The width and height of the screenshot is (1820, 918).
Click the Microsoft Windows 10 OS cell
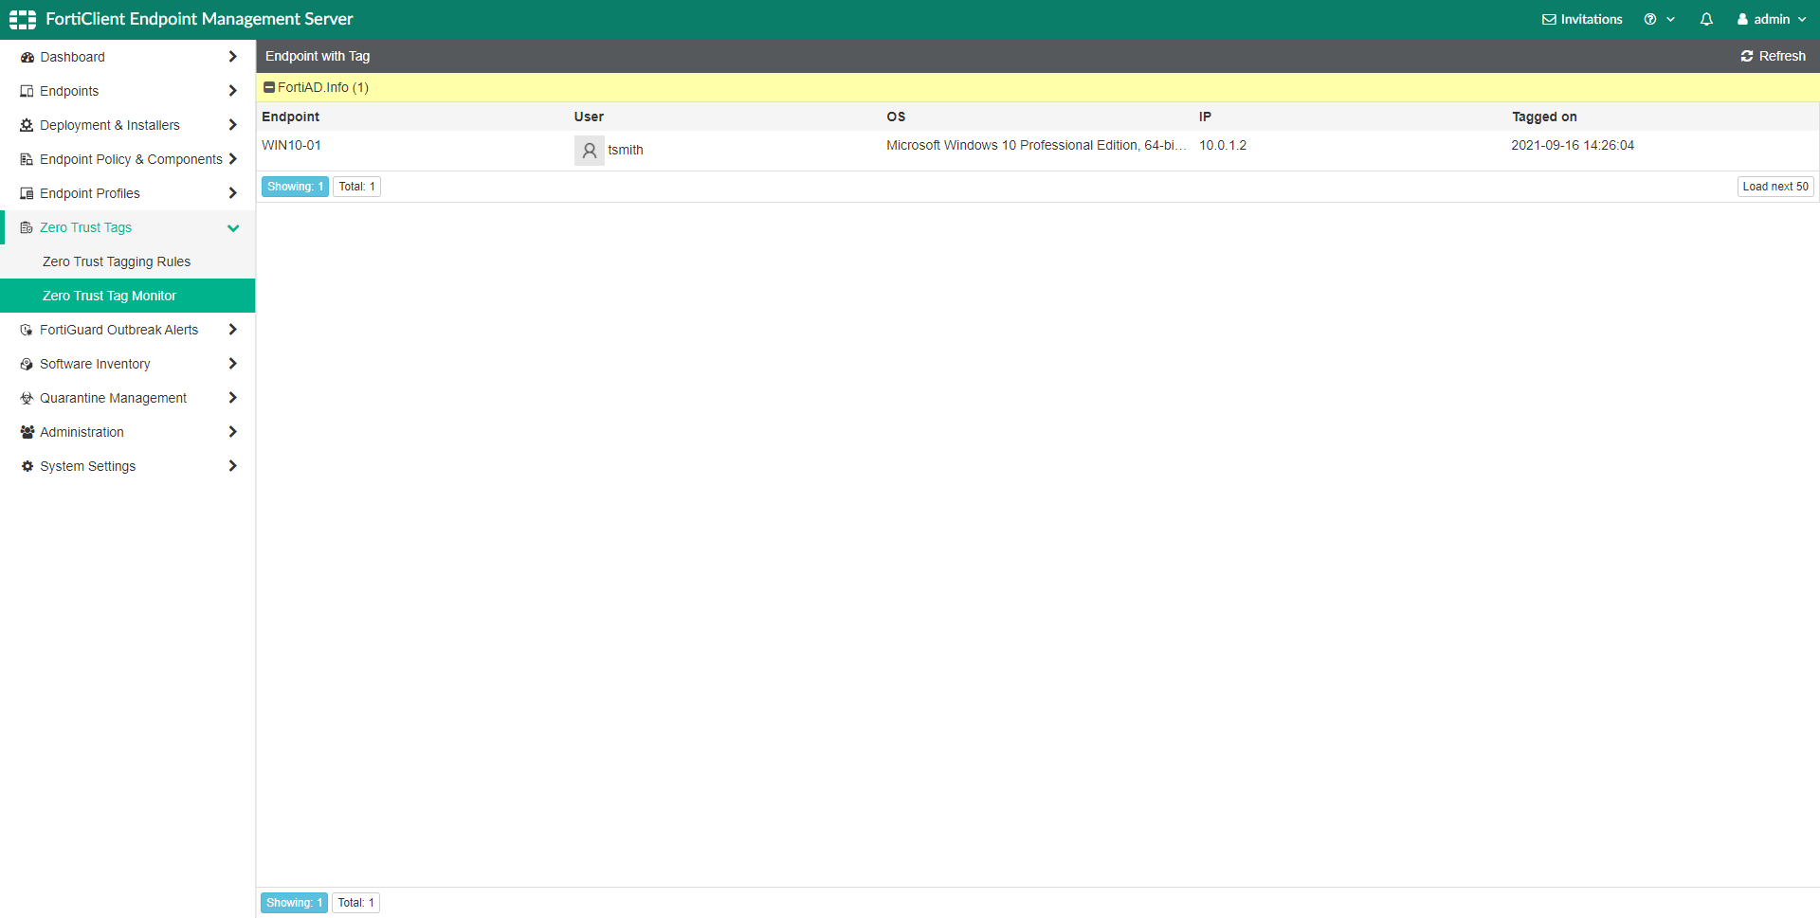click(1036, 145)
